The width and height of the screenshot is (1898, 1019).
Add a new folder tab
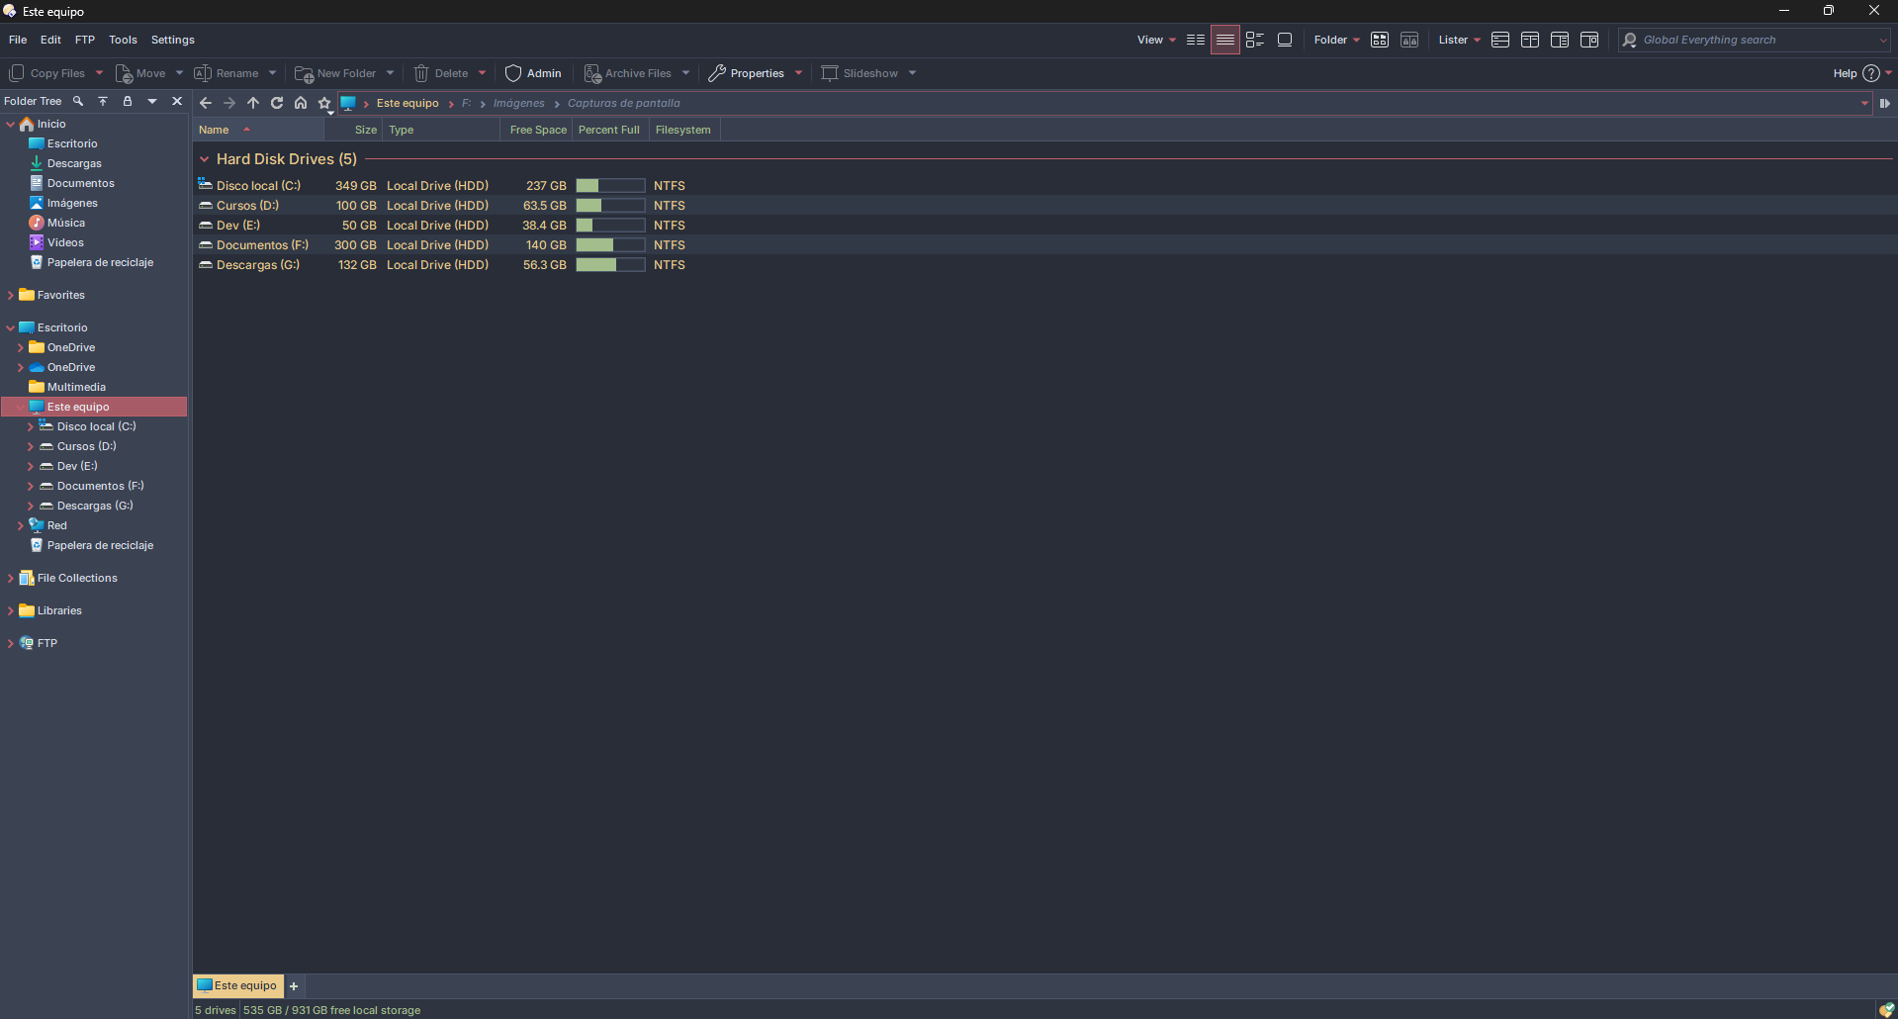[x=294, y=986]
